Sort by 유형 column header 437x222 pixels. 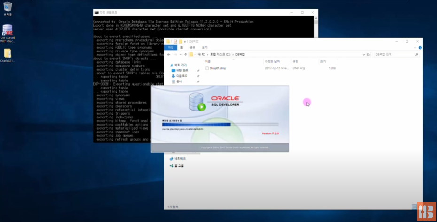coord(295,61)
